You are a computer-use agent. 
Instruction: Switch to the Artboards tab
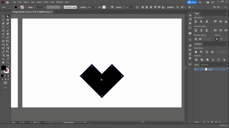pyautogui.click(x=205, y=65)
